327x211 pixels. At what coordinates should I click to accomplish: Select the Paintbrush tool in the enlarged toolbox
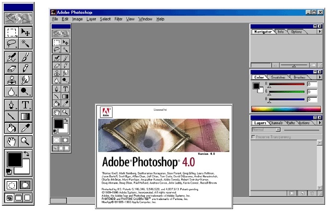(x=25, y=57)
